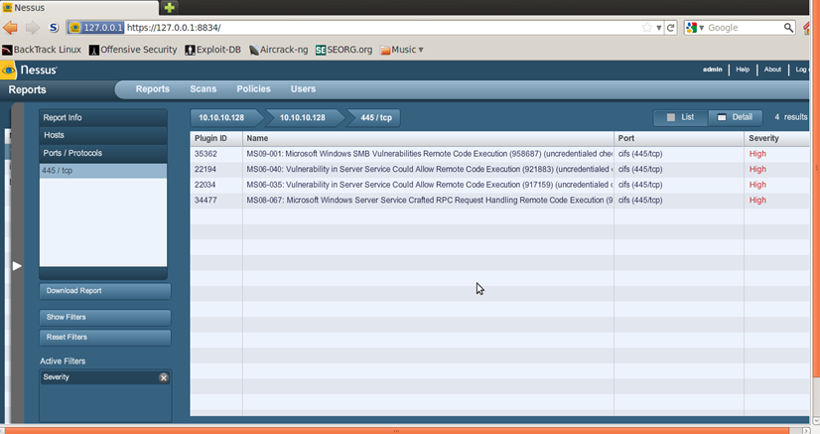Click the Show Filters button

(105, 318)
